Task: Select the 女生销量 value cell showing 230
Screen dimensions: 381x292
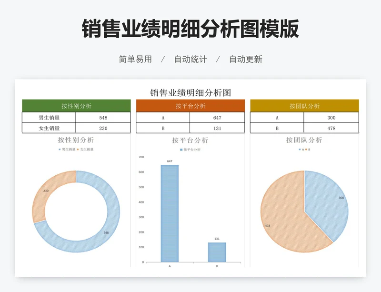Action: click(x=103, y=127)
